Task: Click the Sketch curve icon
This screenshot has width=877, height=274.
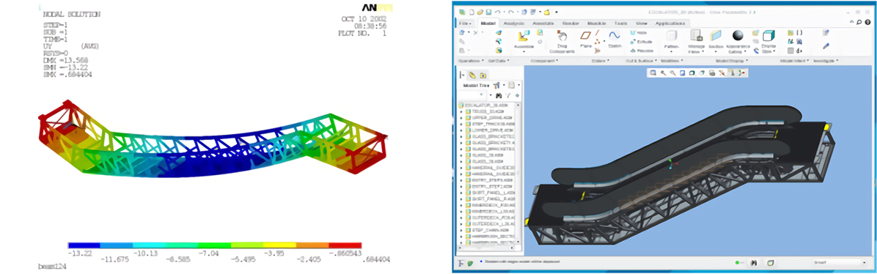Action: [614, 35]
